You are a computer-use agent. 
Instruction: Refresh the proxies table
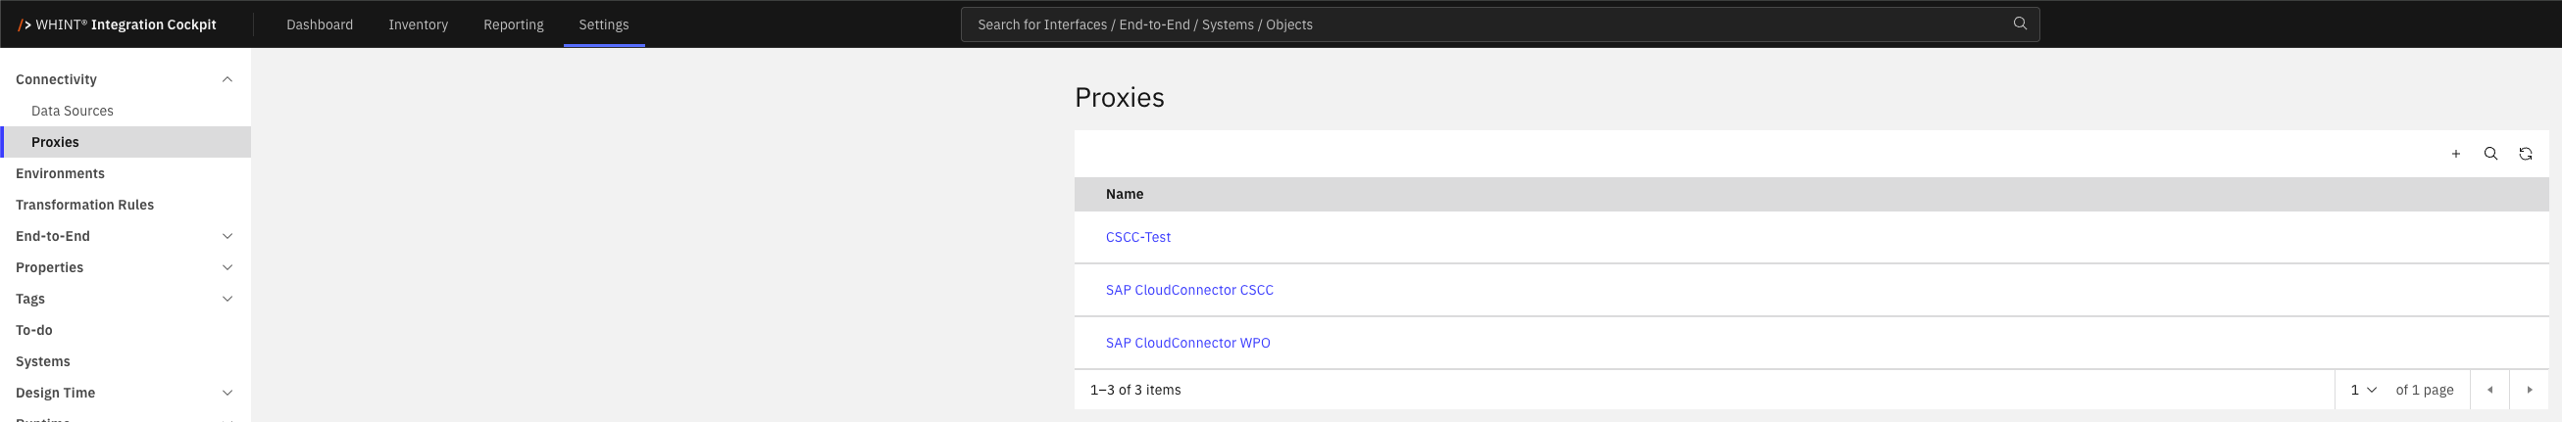pos(2525,154)
